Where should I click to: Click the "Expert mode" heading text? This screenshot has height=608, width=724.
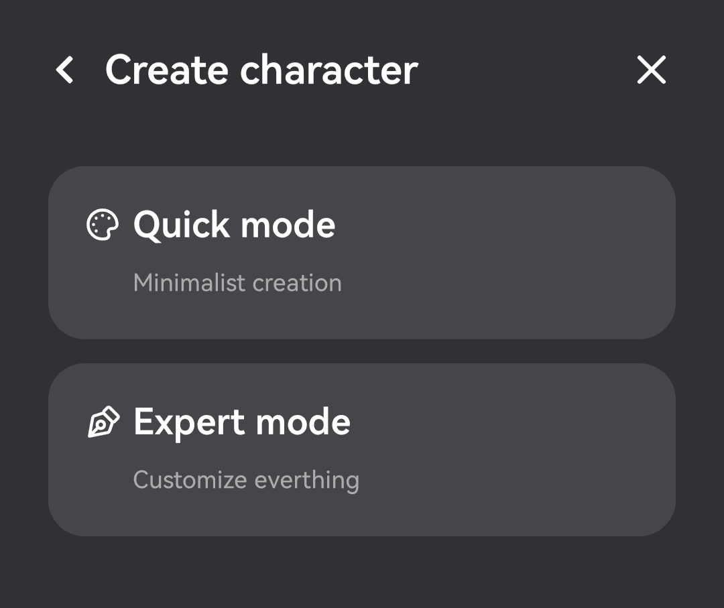click(x=242, y=422)
